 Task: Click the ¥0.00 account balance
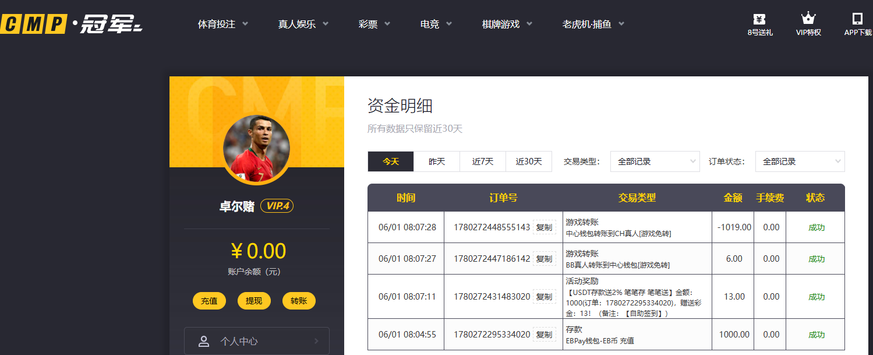point(259,251)
